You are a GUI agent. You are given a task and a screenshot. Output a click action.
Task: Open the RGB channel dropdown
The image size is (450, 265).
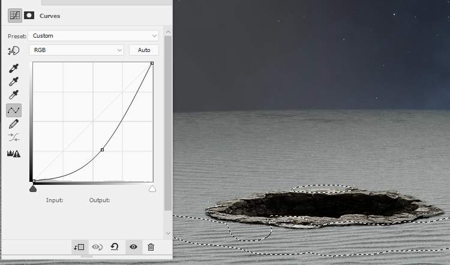point(76,50)
